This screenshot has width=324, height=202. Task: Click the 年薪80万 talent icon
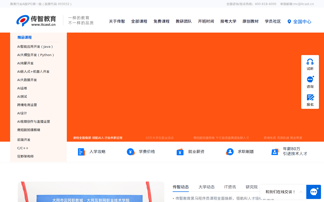pyautogui.click(x=275, y=152)
